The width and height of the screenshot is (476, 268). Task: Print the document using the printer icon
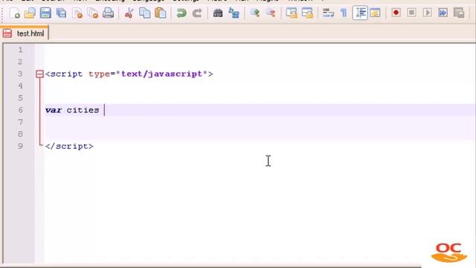[108, 13]
